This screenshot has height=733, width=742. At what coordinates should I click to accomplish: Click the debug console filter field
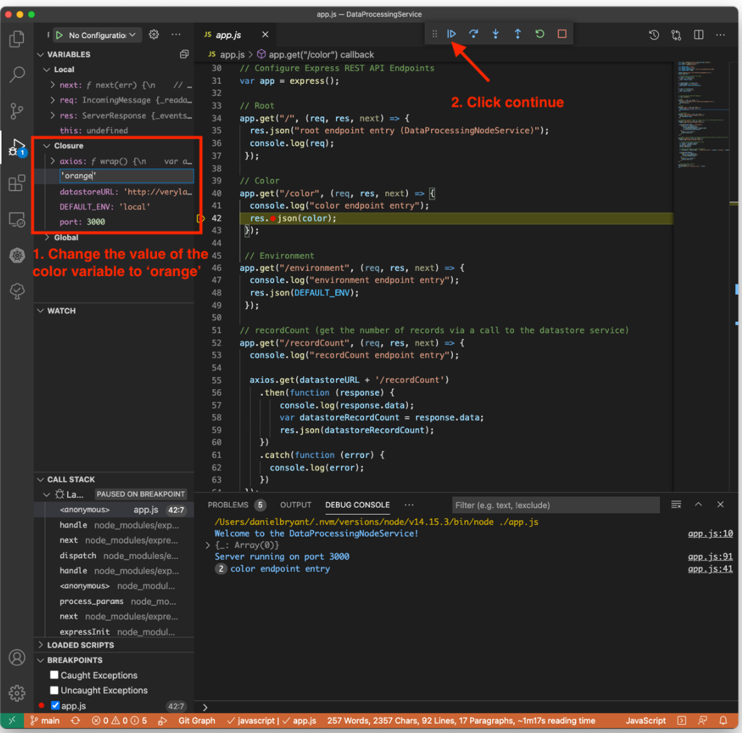[x=556, y=505]
